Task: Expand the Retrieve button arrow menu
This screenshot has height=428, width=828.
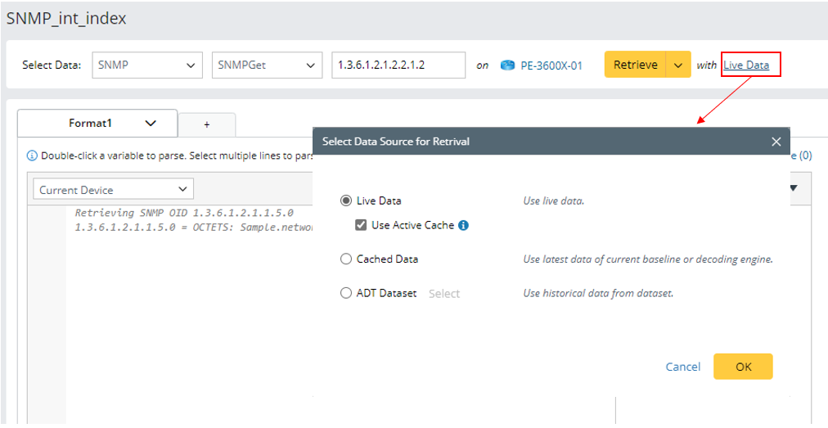Action: point(678,65)
